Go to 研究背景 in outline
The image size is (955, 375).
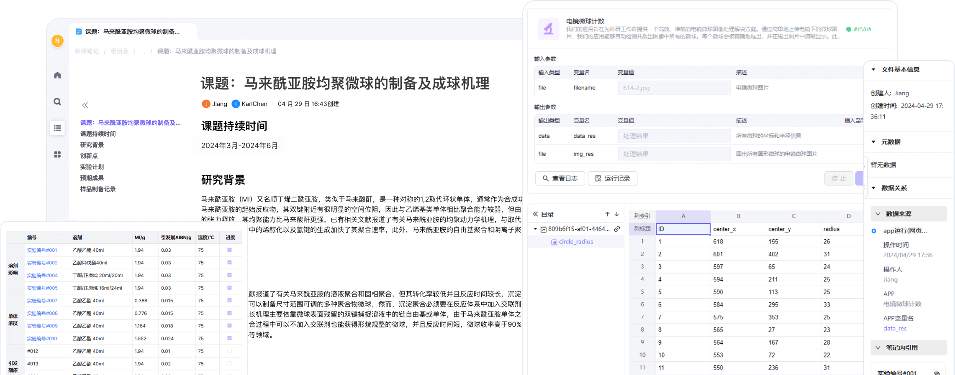(92, 145)
